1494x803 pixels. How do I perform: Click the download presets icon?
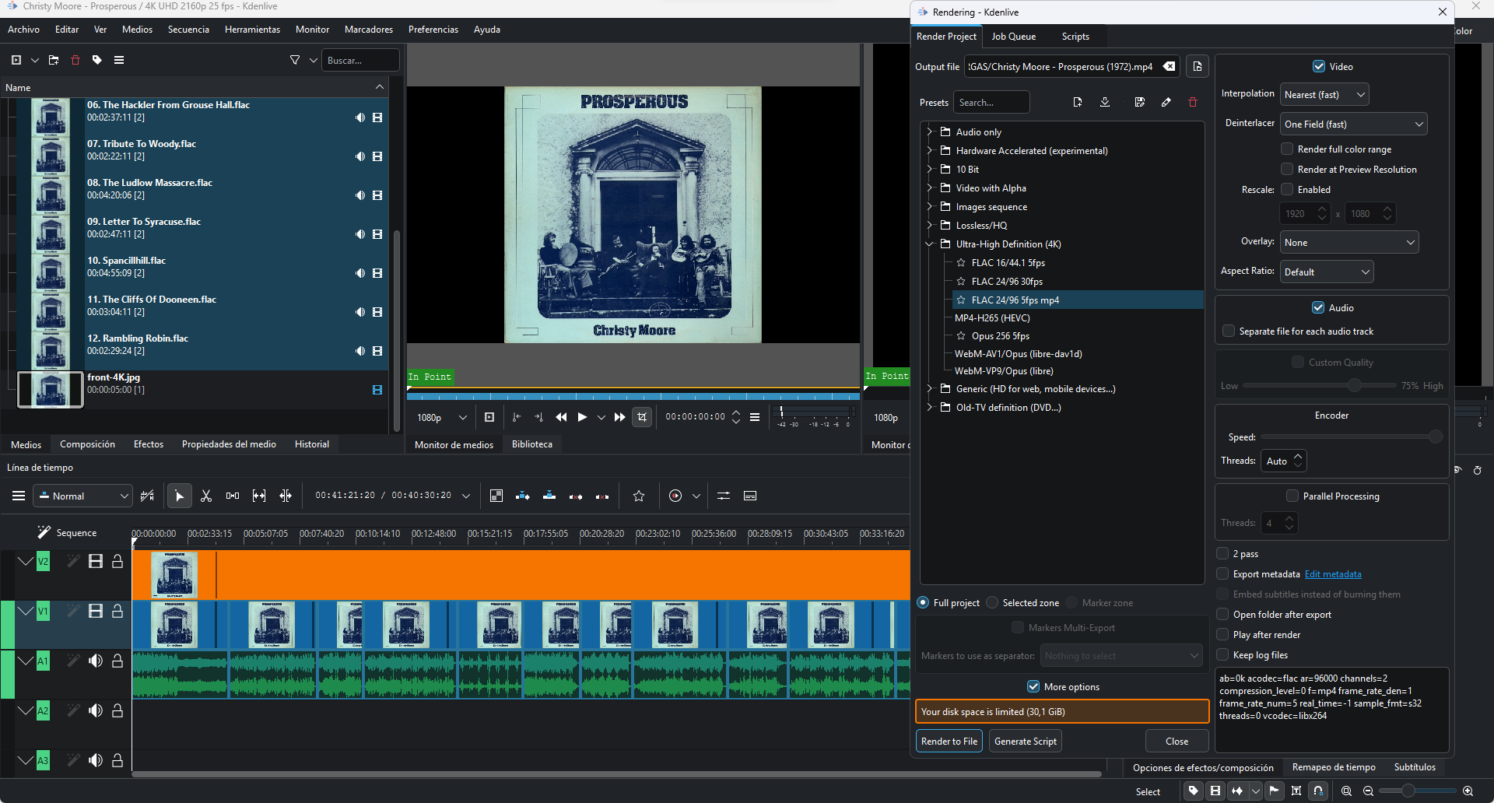1104,103
